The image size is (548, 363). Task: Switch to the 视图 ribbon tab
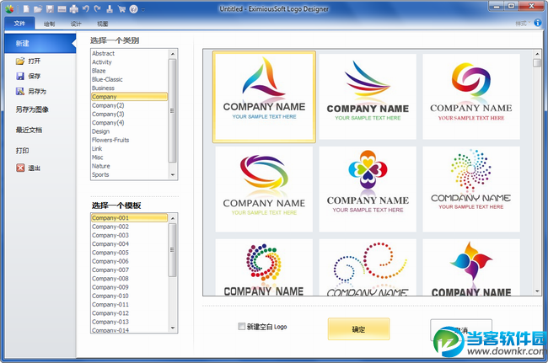coord(102,24)
